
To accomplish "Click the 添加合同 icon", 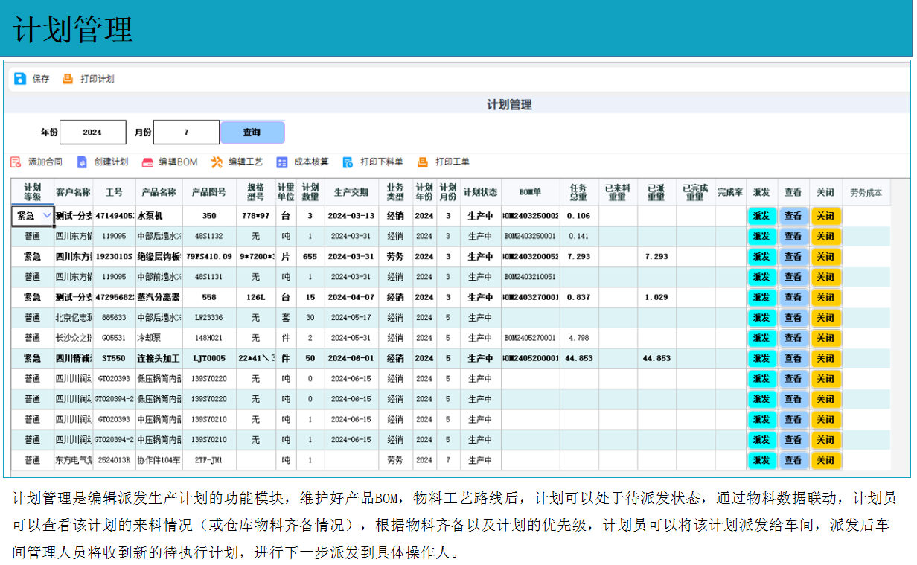I will click(x=16, y=162).
